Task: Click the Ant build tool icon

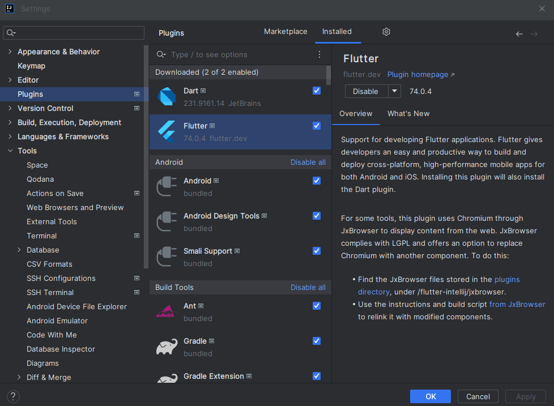Action: point(167,311)
